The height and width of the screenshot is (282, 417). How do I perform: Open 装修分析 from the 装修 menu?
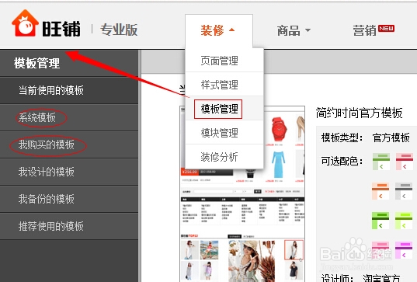pos(224,157)
